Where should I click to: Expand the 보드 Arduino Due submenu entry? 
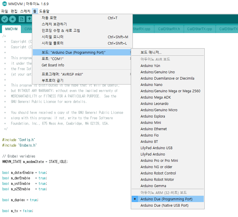82,52
